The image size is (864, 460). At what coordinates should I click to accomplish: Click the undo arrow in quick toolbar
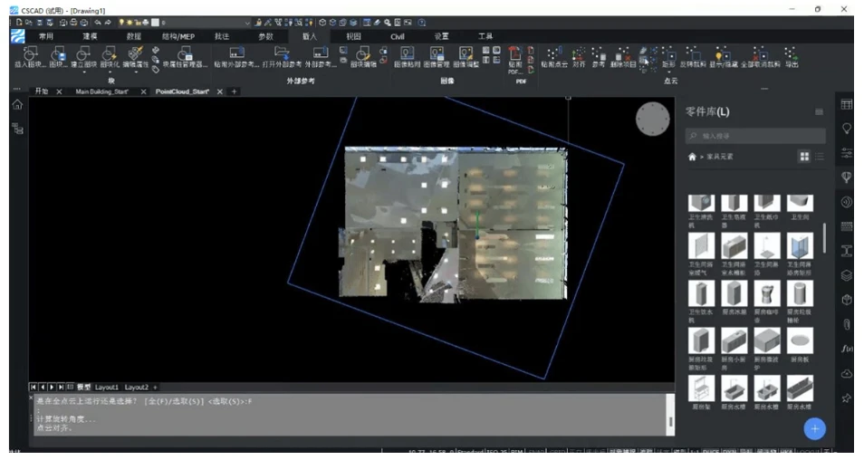(98, 23)
